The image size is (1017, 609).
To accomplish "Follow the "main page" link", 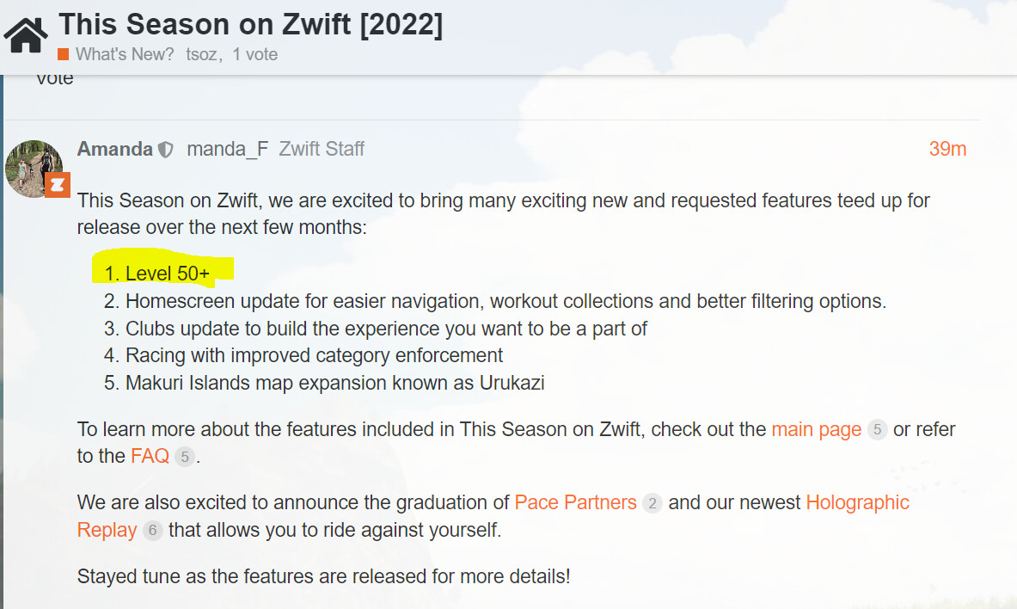I will click(x=816, y=429).
